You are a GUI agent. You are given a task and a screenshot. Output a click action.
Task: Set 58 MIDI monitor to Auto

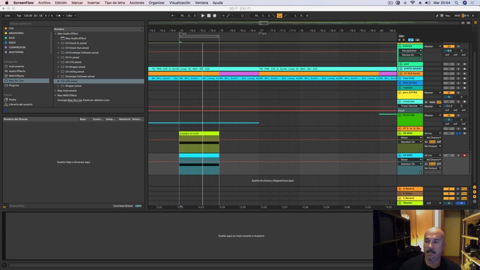pyautogui.click(x=432, y=142)
